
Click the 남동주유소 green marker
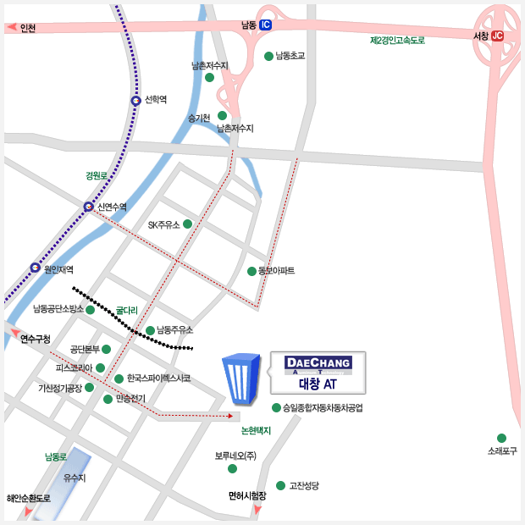(150, 330)
